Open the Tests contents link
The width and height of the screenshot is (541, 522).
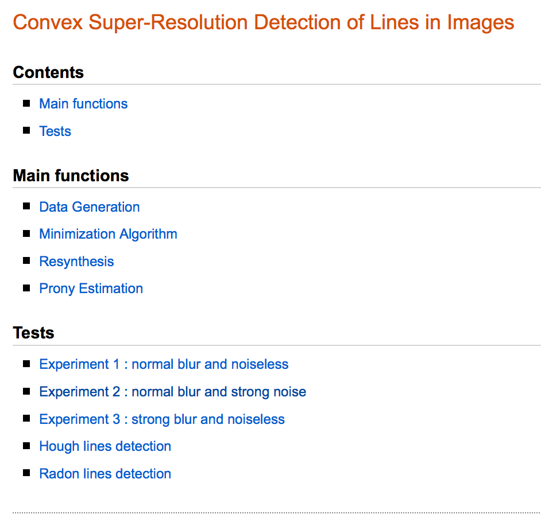[x=55, y=131]
